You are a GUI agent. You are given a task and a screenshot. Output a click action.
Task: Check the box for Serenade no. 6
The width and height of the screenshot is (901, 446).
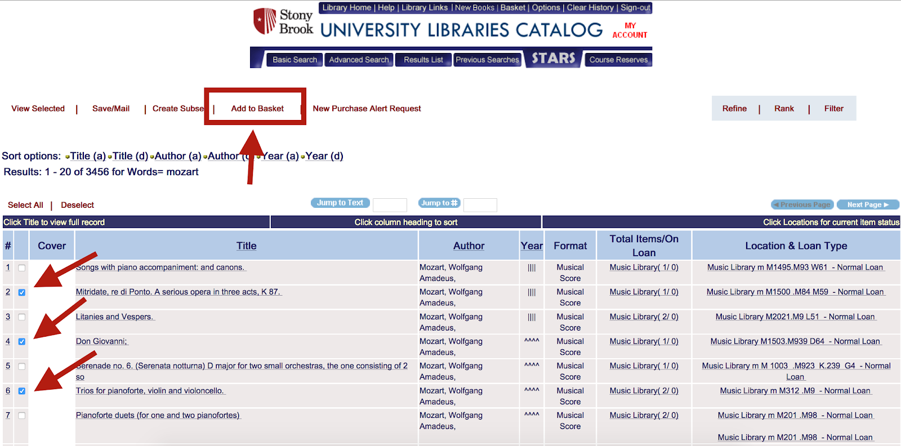coord(22,366)
